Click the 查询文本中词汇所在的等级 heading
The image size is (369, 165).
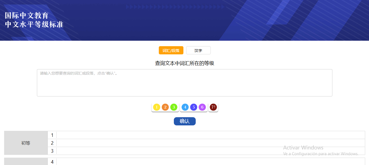184,63
